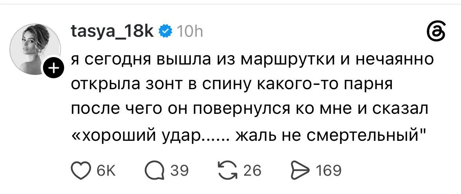Click the blue verified badge
The width and height of the screenshot is (461, 194).
coord(165,31)
